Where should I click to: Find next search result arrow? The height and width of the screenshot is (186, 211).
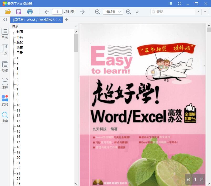(205, 12)
